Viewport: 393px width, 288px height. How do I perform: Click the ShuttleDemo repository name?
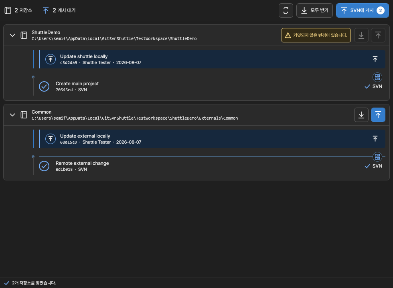pos(46,32)
